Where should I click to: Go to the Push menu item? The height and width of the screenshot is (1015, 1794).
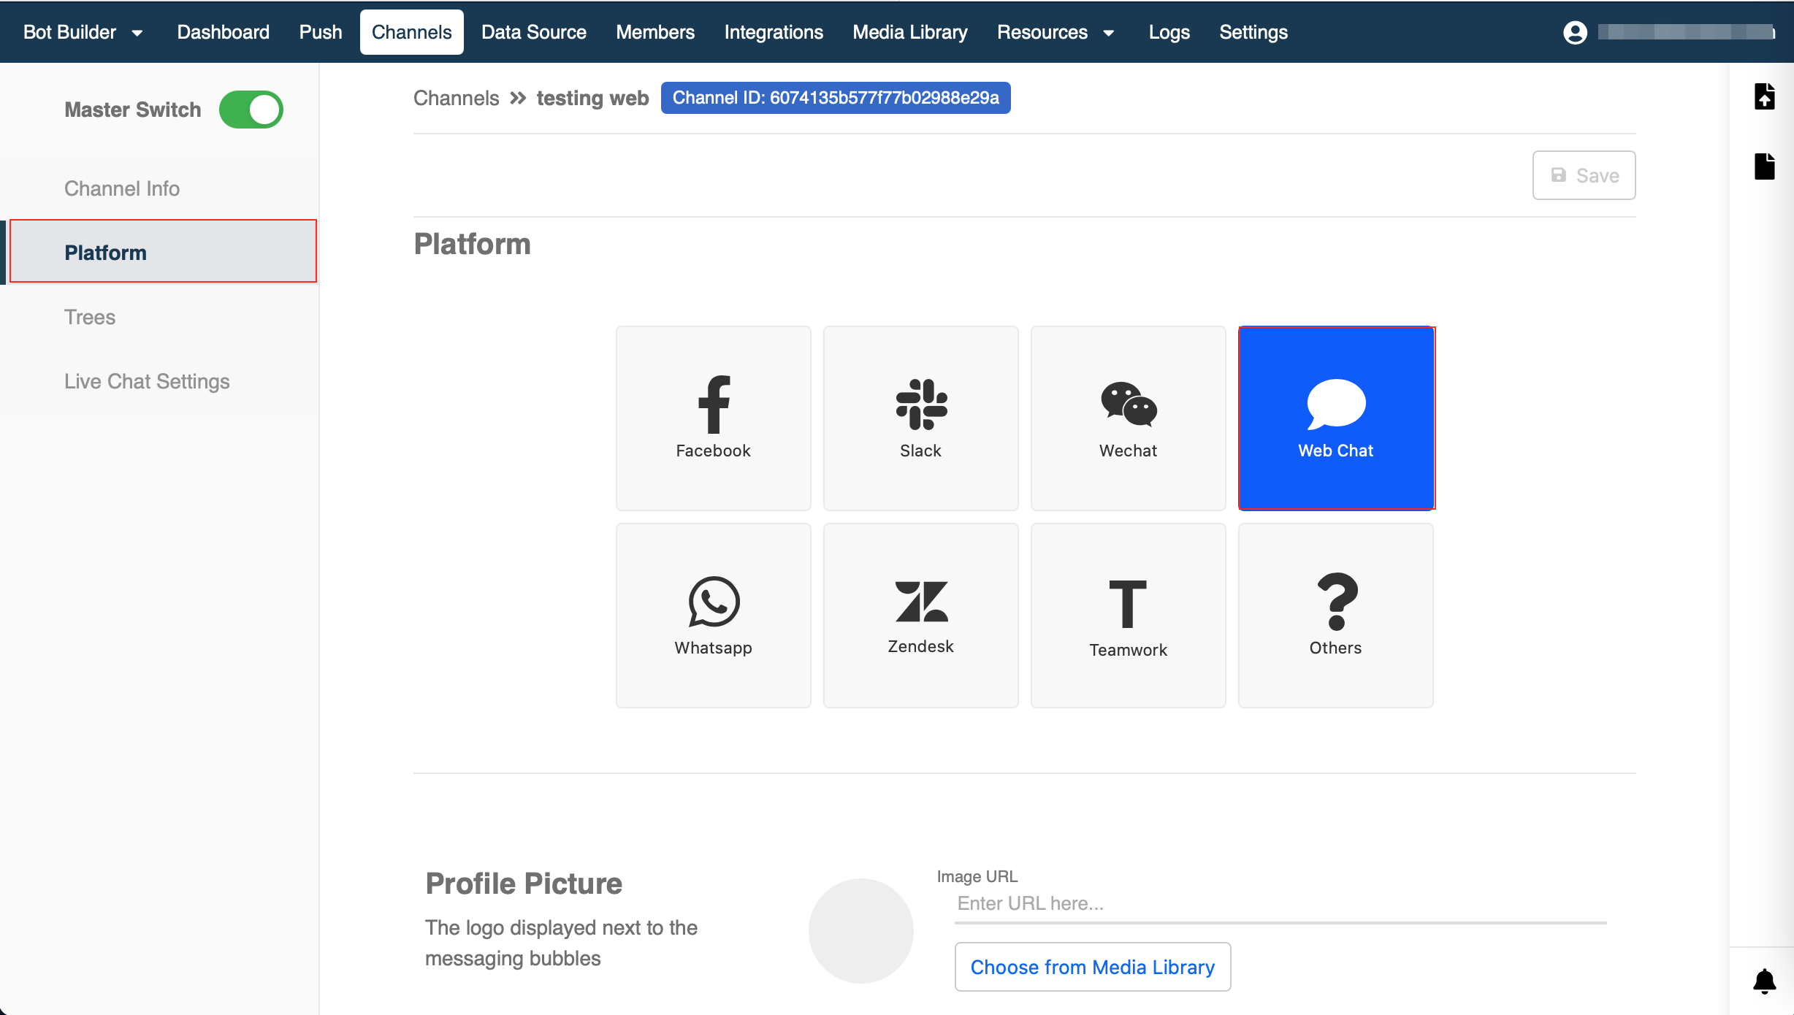pos(320,32)
